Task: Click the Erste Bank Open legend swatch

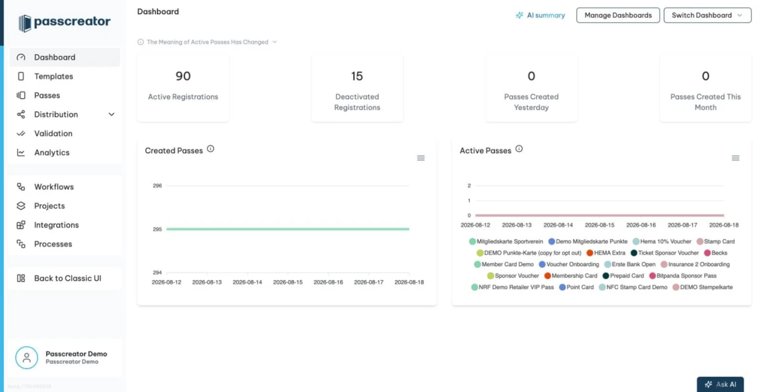Action: tap(607, 264)
